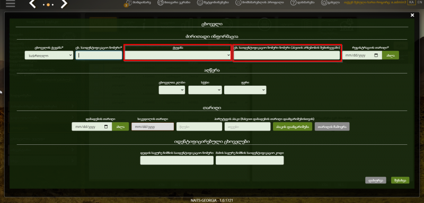The height and width of the screenshot is (203, 424).
Task: Open the animal country dropdown
Action: (49, 56)
